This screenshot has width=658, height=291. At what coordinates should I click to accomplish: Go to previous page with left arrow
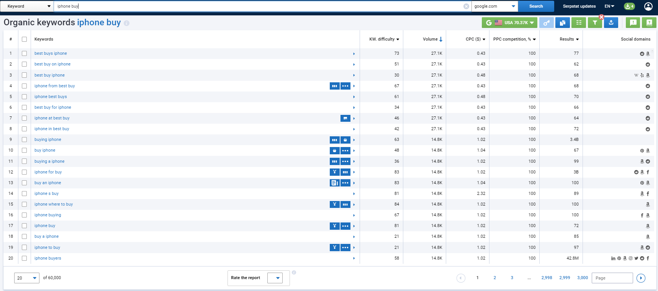[x=461, y=278]
